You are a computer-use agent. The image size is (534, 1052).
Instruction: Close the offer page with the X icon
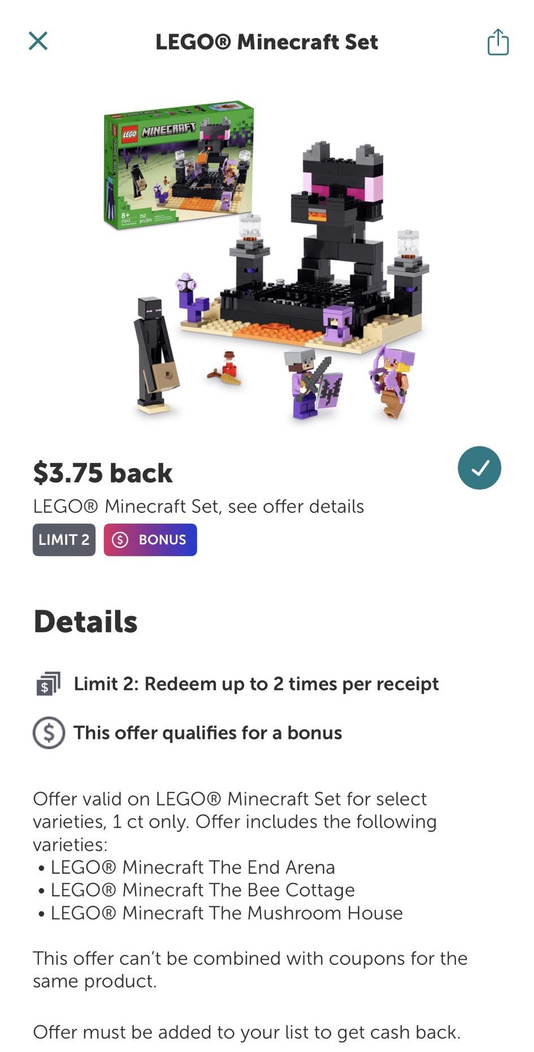point(38,41)
